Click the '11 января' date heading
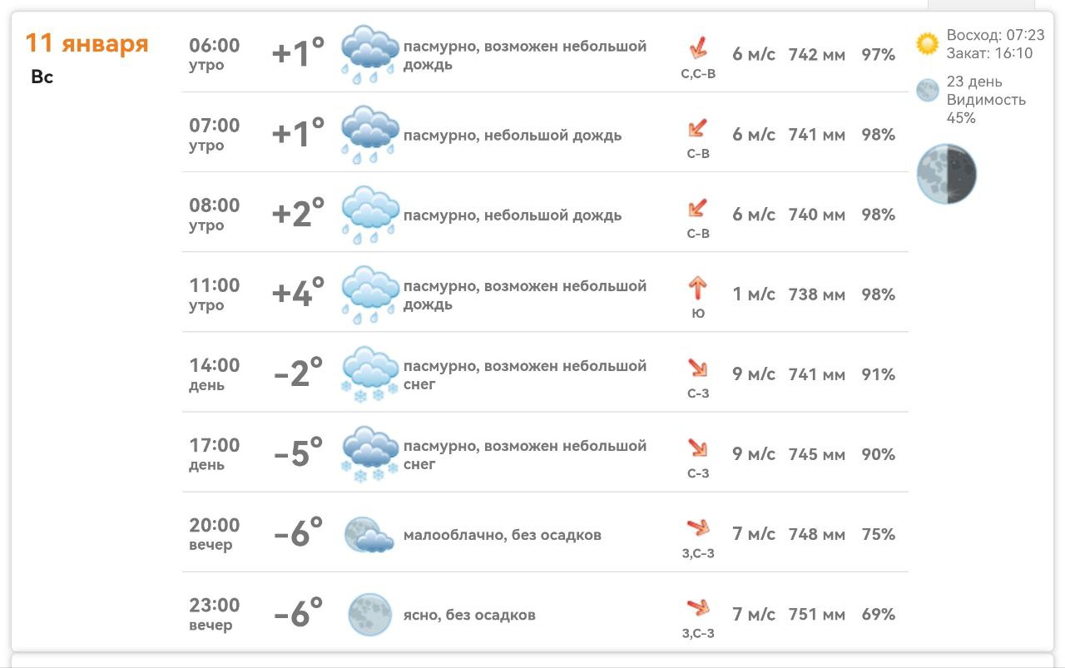The height and width of the screenshot is (668, 1065). pos(87,43)
